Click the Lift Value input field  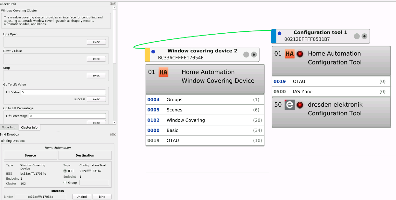[63, 92]
